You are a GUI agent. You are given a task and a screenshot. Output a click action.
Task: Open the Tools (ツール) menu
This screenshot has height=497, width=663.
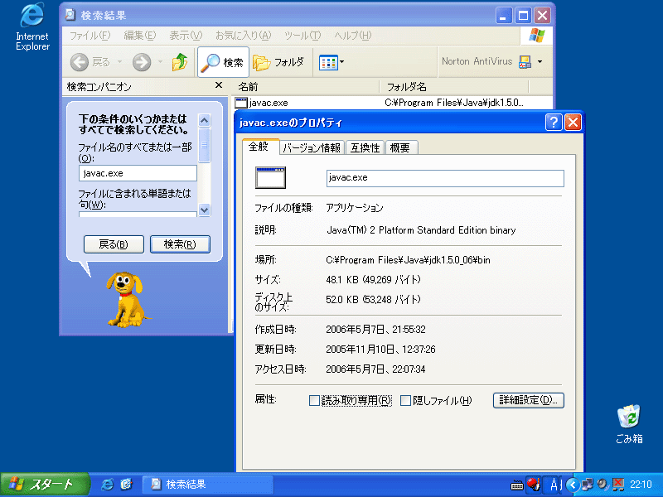click(302, 36)
